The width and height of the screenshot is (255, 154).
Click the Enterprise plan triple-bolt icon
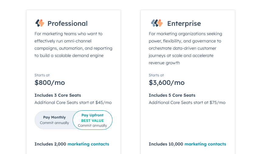tap(157, 23)
